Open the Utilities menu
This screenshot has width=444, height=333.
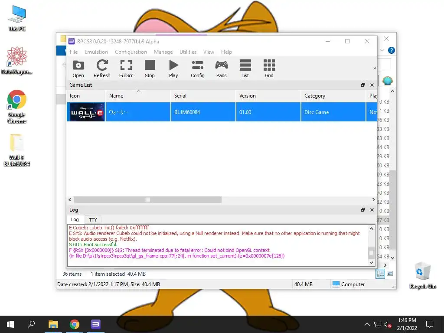tap(188, 52)
